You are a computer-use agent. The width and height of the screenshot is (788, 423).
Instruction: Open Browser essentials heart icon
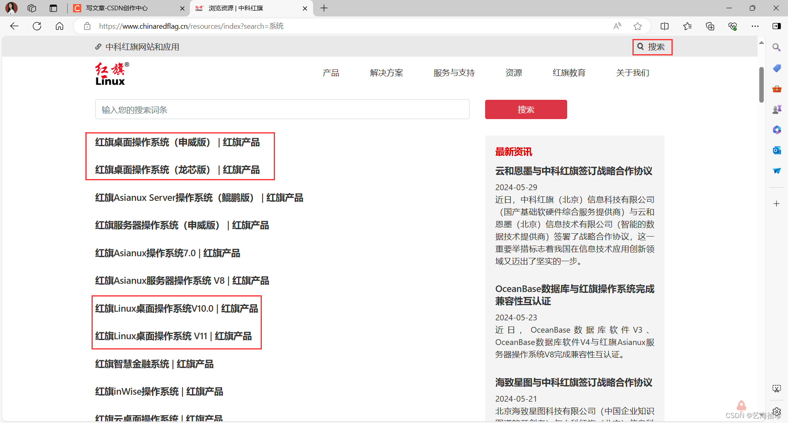pyautogui.click(x=733, y=26)
